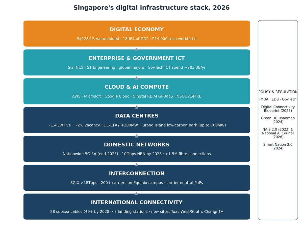Screen dimensions: 303x230
Task: Select the DOMESTIC NETWORKS heading
Action: [x=137, y=145]
